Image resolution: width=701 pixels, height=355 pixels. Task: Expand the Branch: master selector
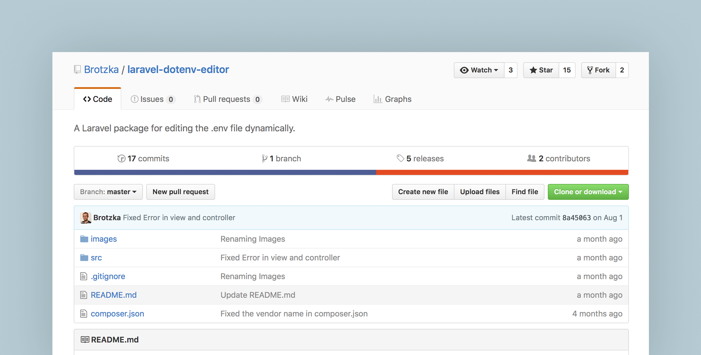point(108,192)
